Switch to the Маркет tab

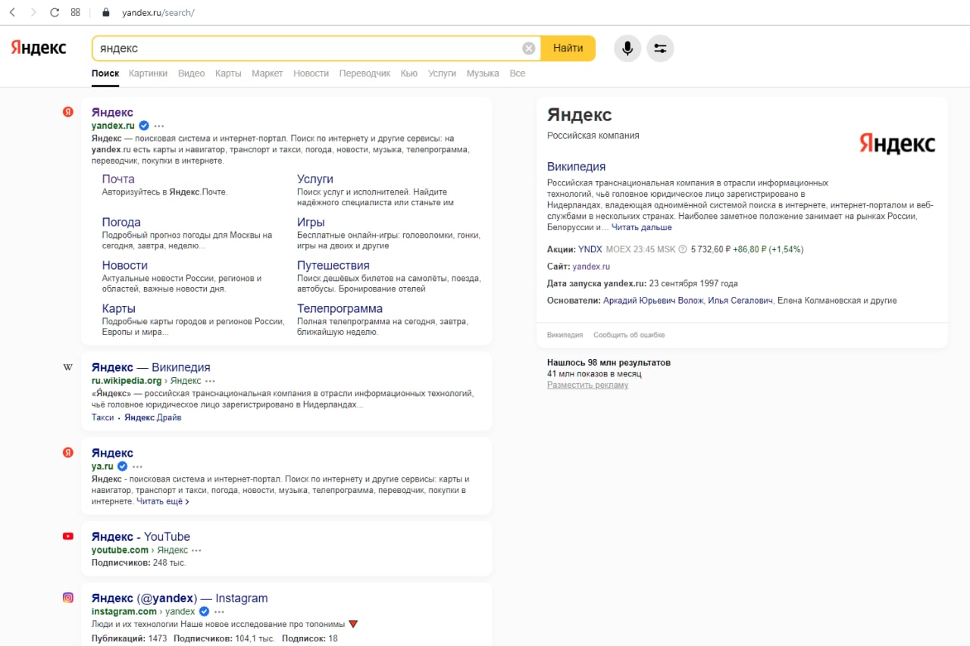click(x=268, y=73)
